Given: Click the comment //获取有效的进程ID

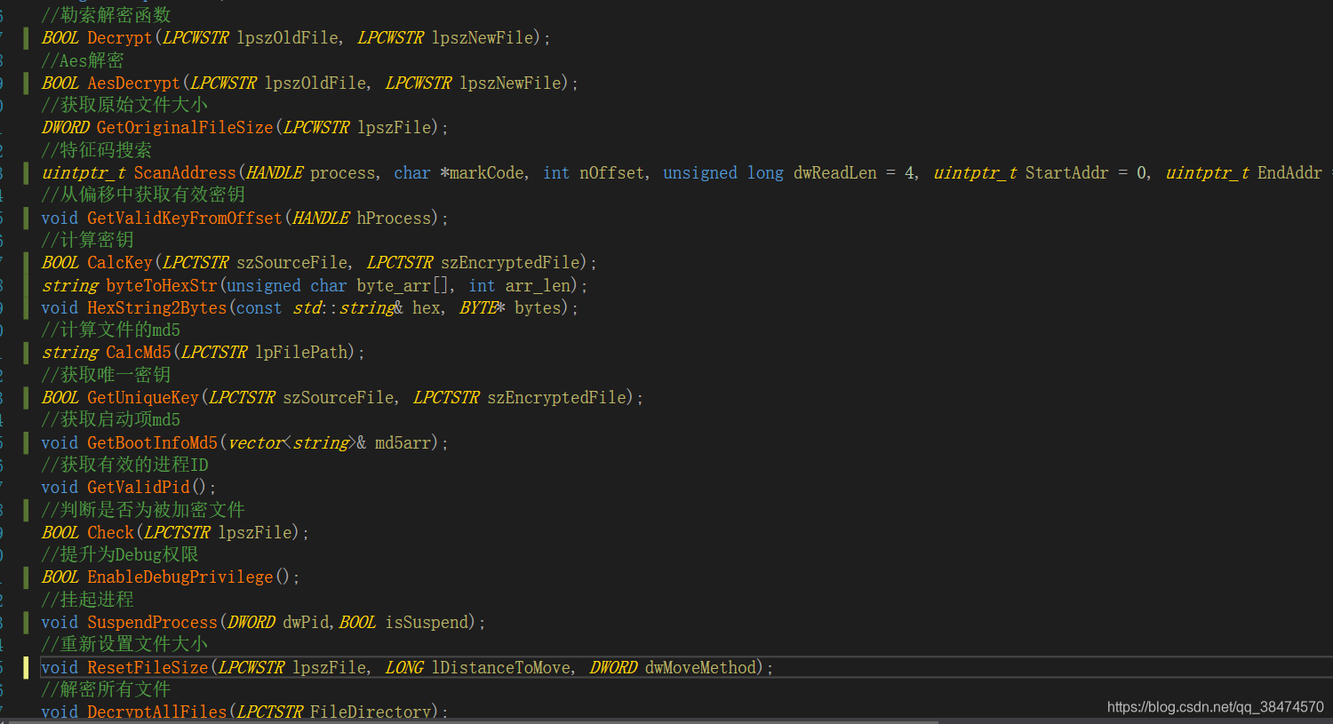Looking at the screenshot, I should tap(124, 465).
